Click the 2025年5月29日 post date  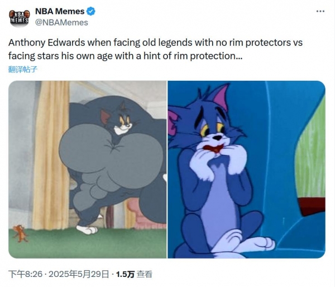tap(79, 274)
